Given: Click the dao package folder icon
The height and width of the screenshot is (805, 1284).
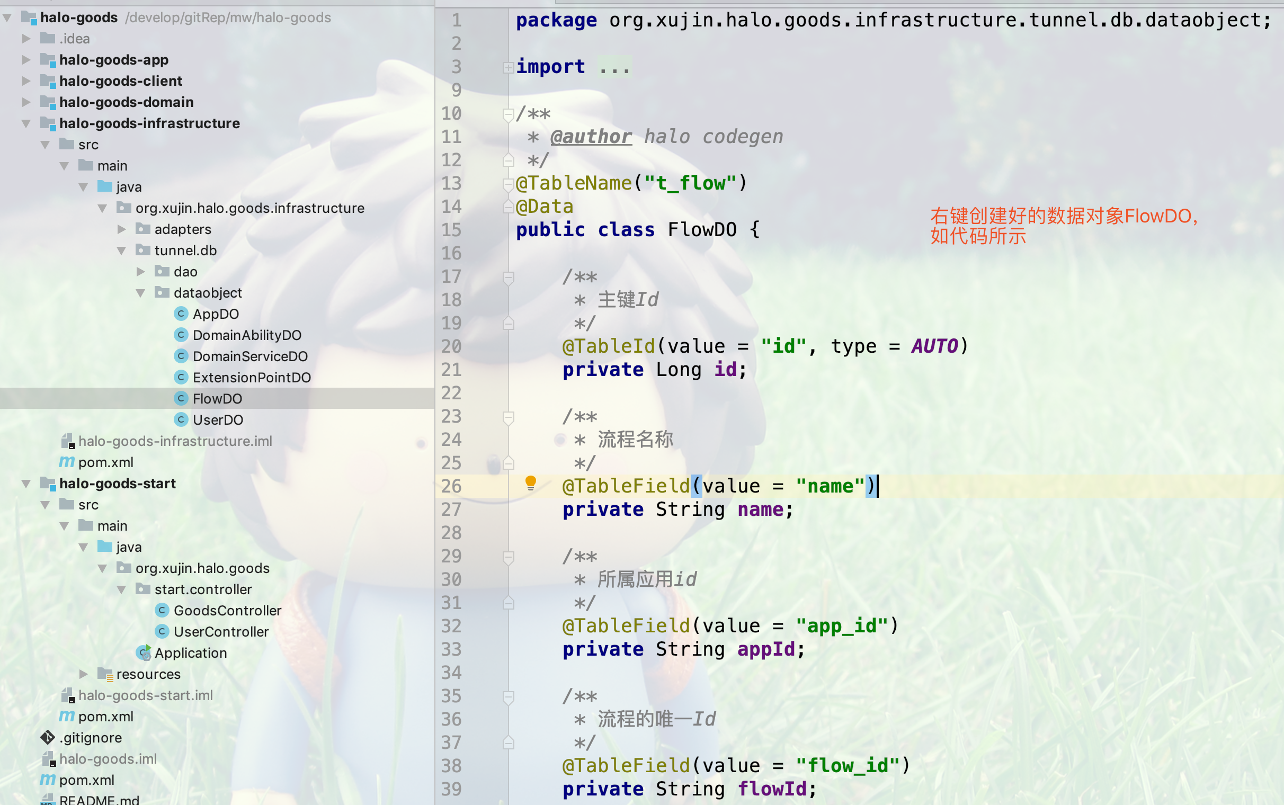Looking at the screenshot, I should coord(162,271).
